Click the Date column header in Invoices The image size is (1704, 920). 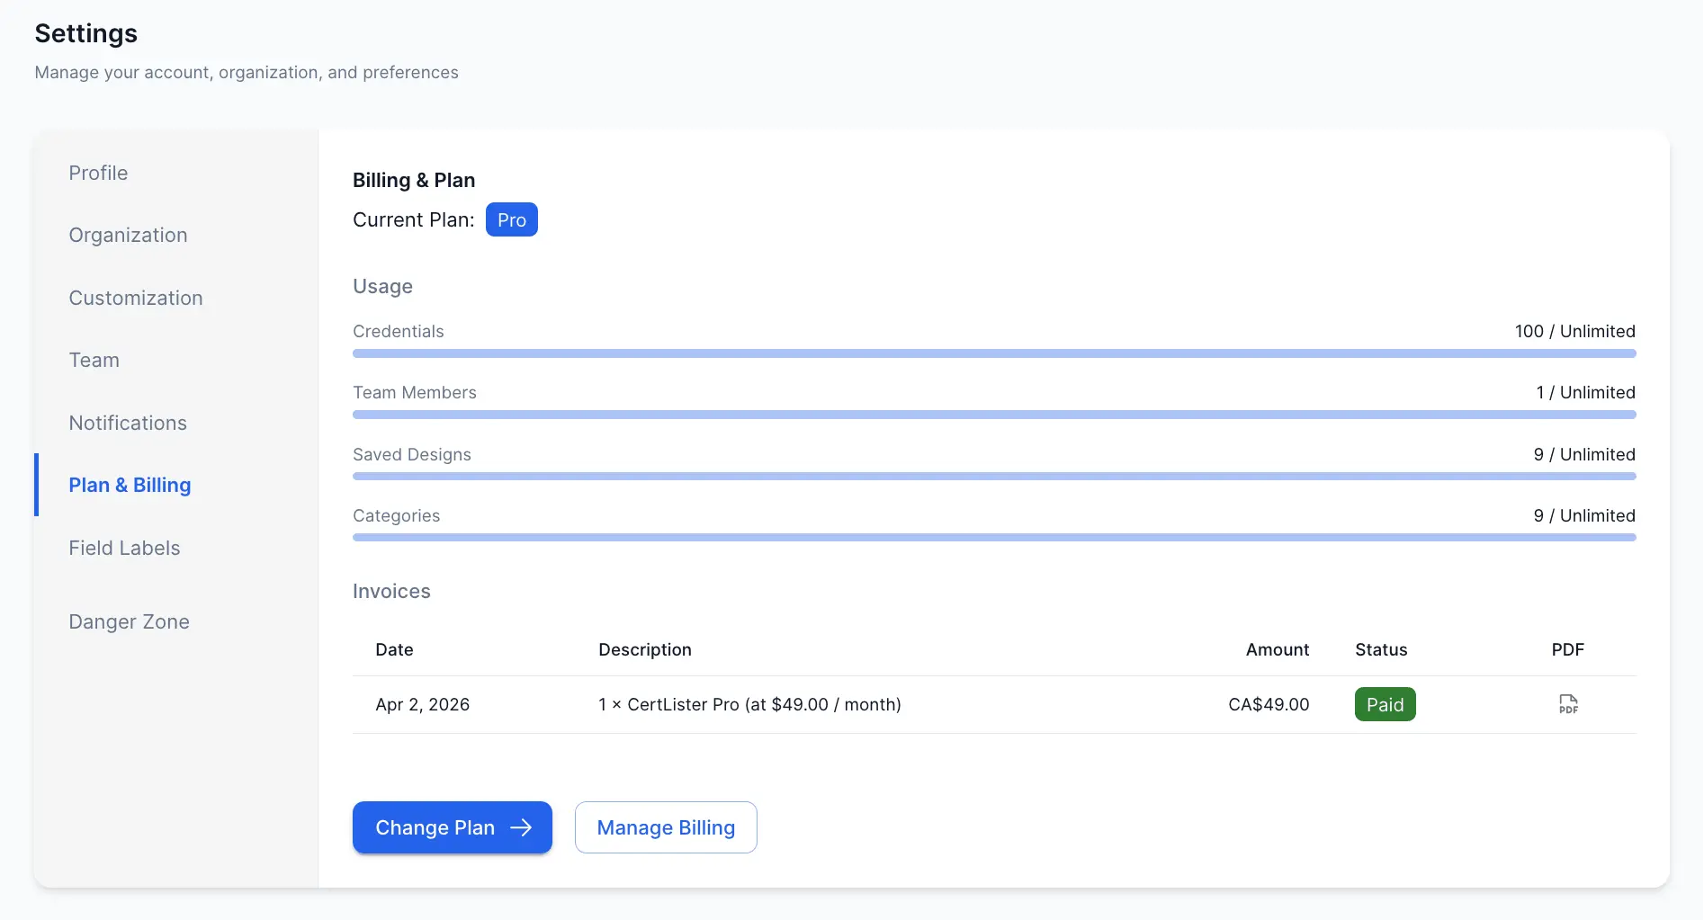click(394, 649)
